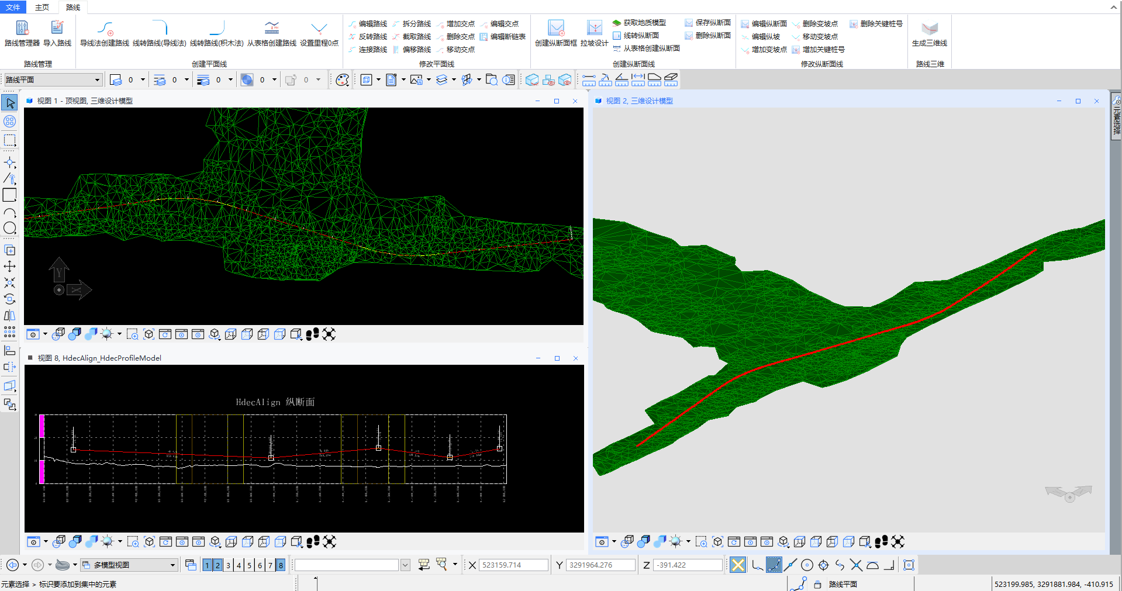Expand the empty combo box in bottom bar
Viewport: 1122px width, 591px height.
405,565
